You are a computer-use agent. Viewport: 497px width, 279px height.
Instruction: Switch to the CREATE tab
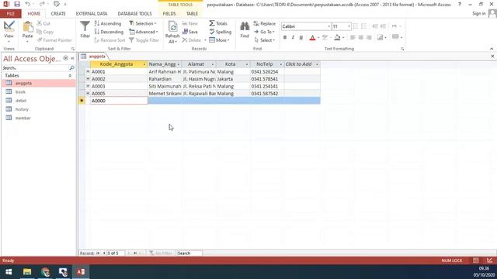[58, 14]
